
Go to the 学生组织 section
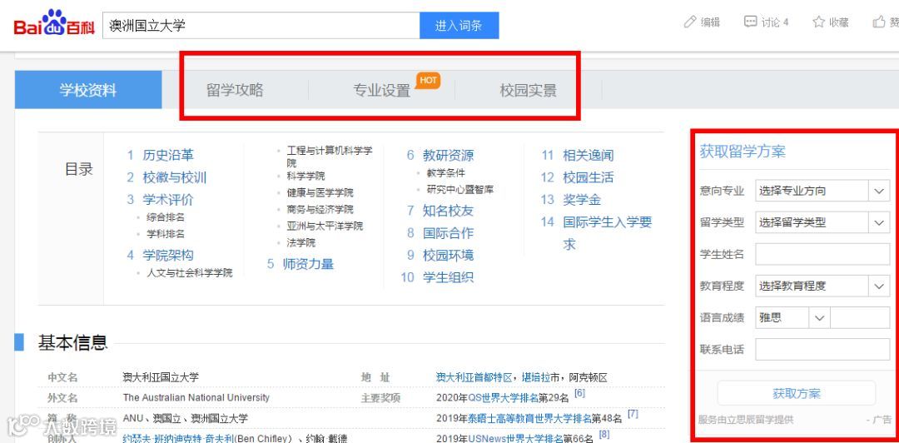(449, 278)
